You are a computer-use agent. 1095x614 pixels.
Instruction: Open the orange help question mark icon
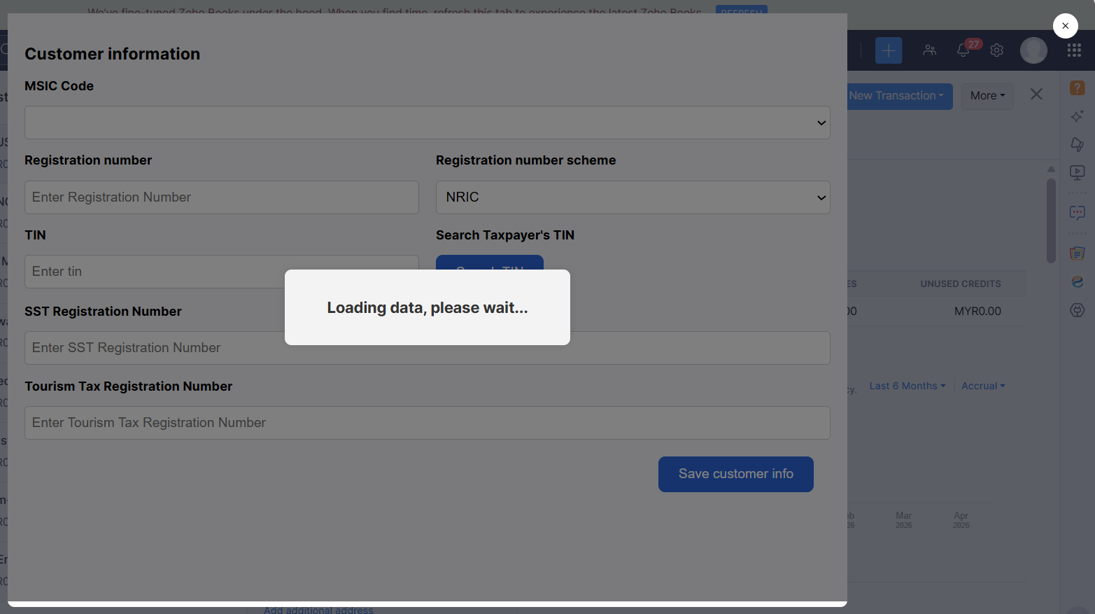(1077, 88)
